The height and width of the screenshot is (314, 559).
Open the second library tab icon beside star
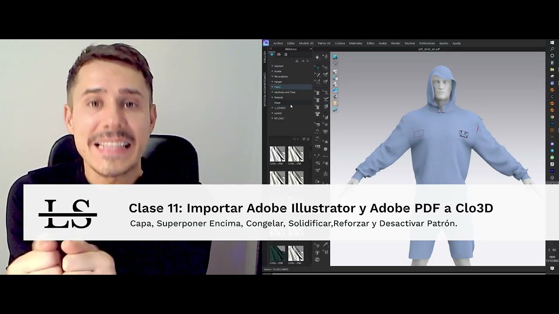(x=279, y=54)
